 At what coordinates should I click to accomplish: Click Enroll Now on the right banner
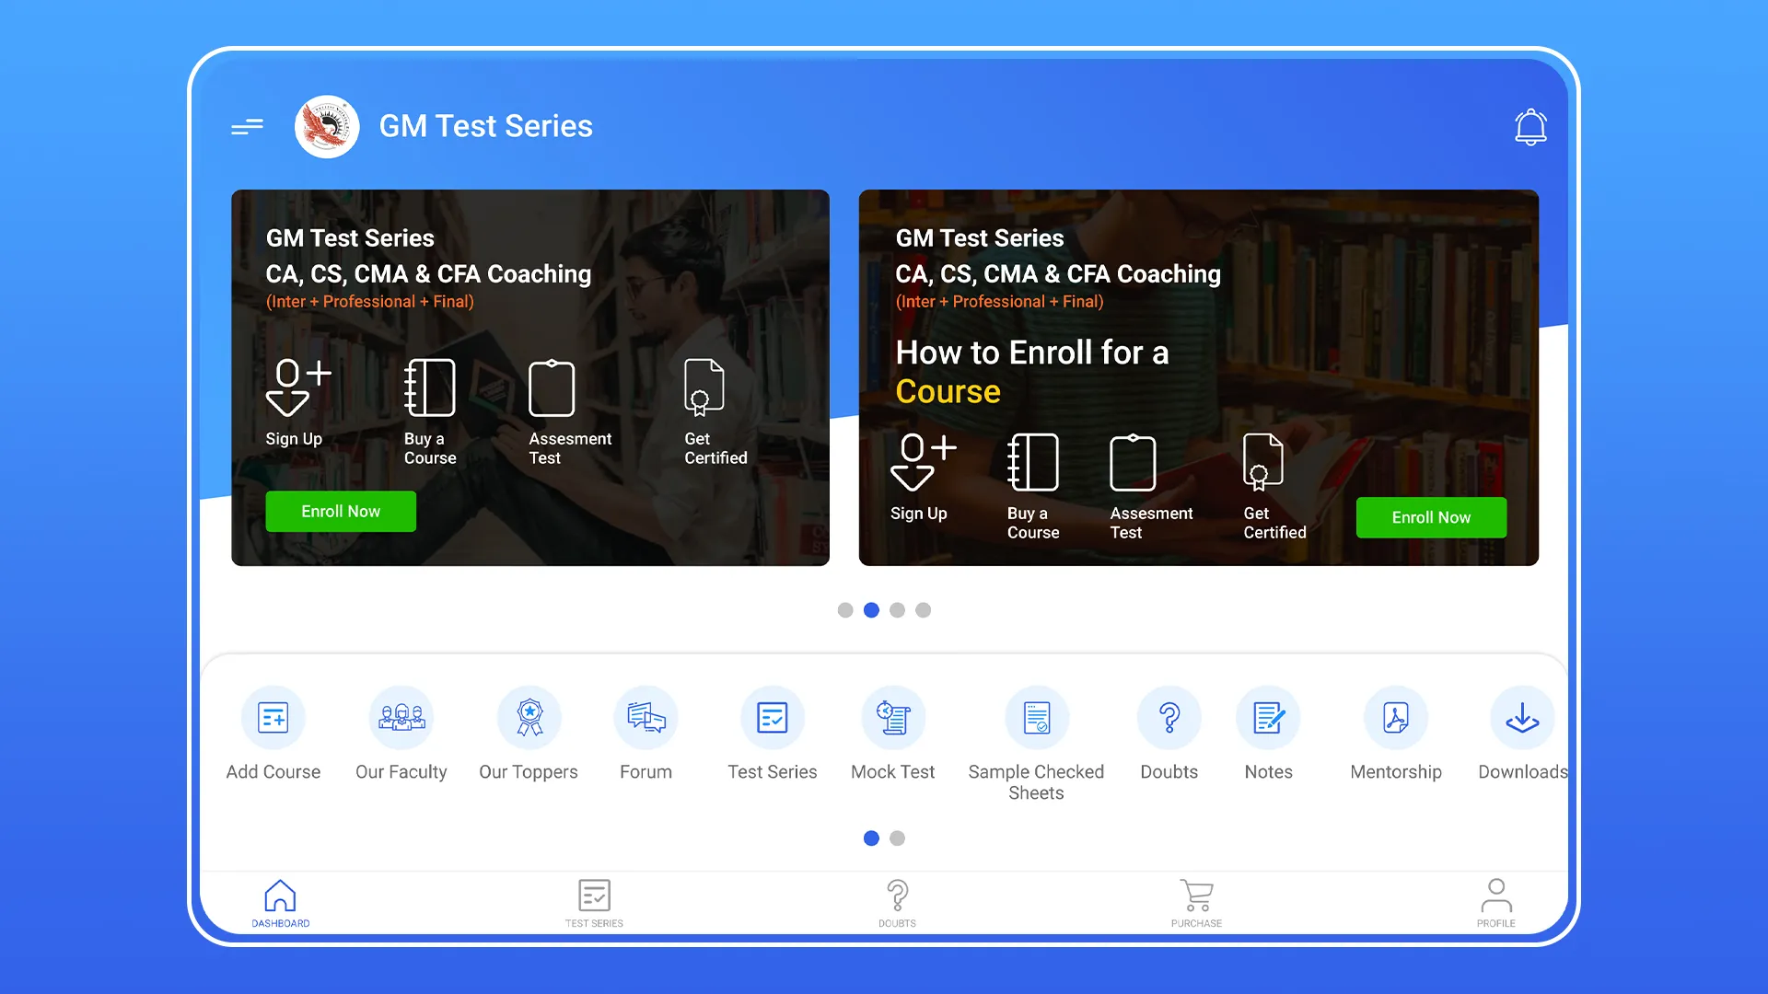(x=1431, y=518)
